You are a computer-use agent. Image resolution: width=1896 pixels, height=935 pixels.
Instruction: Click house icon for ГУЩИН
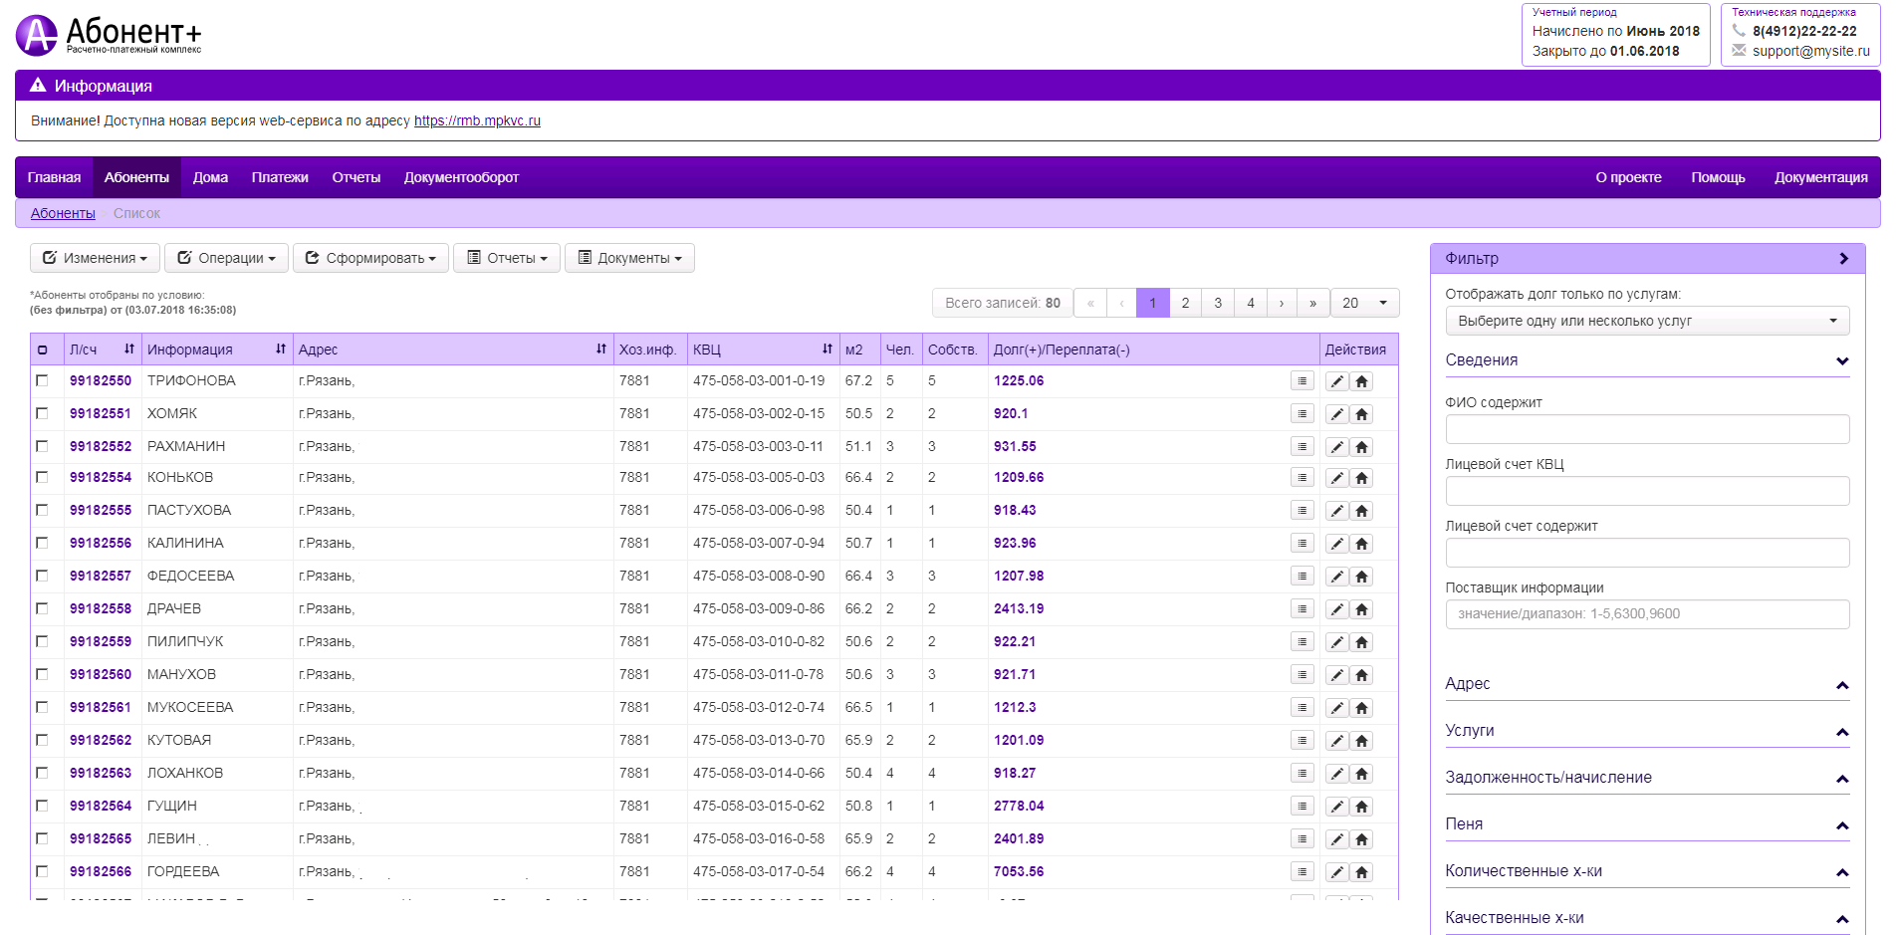click(1361, 807)
